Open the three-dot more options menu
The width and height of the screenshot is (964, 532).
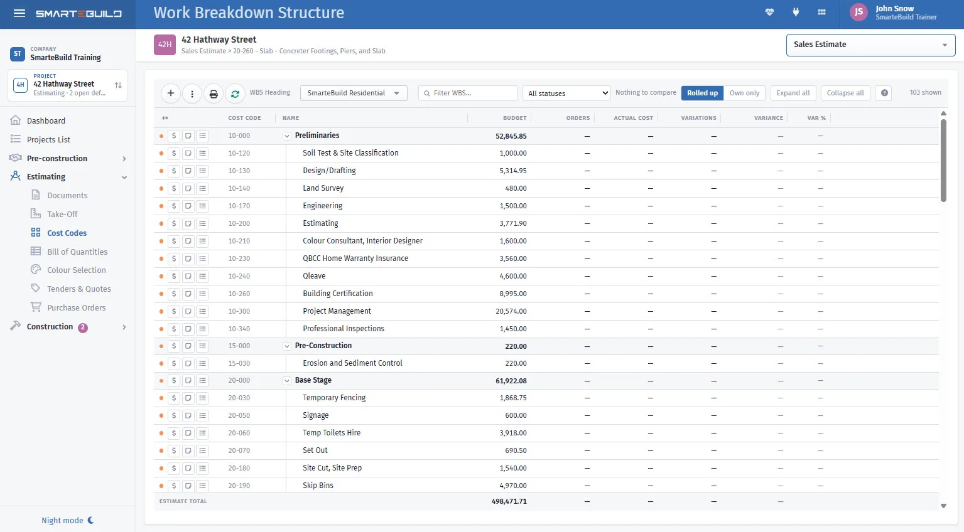coord(192,93)
